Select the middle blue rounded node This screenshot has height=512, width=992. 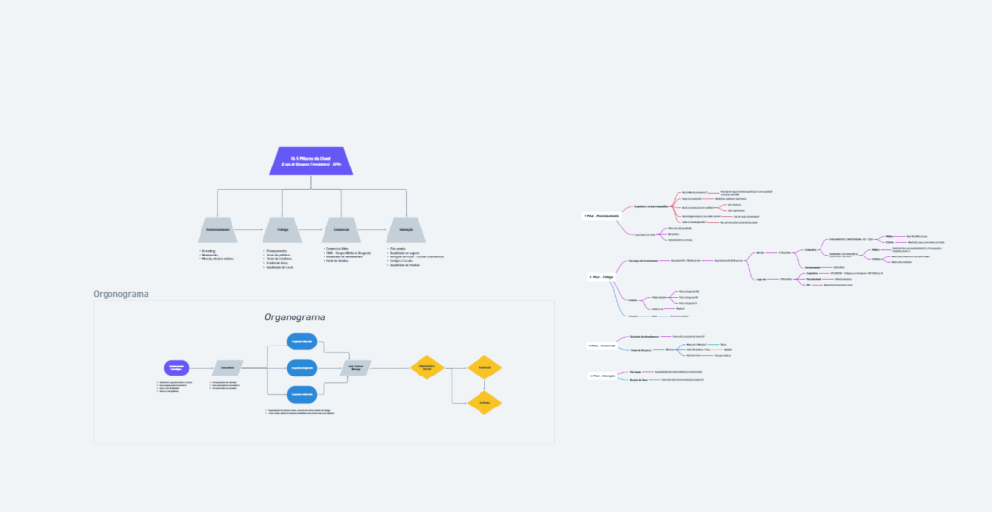[300, 368]
